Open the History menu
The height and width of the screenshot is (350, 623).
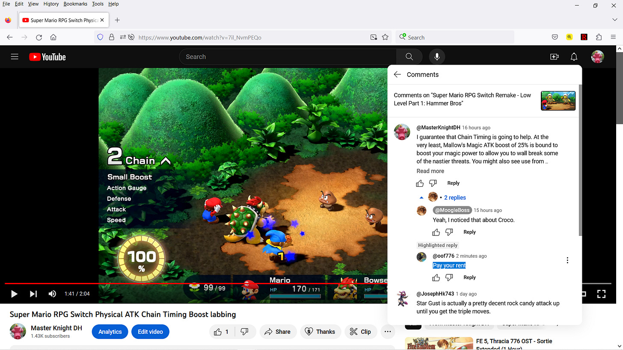click(x=51, y=4)
